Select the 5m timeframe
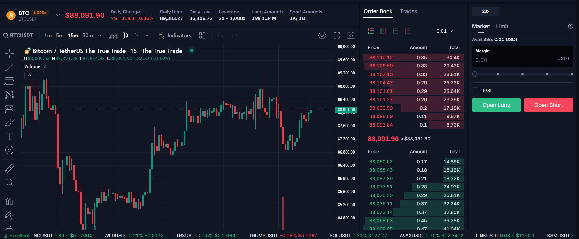579x239 pixels. click(60, 36)
